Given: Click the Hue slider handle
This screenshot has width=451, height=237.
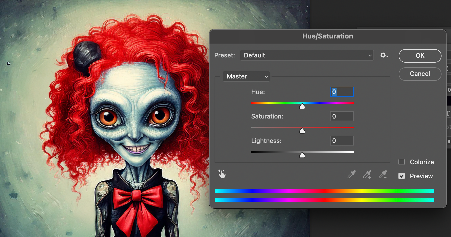Looking at the screenshot, I should (302, 106).
